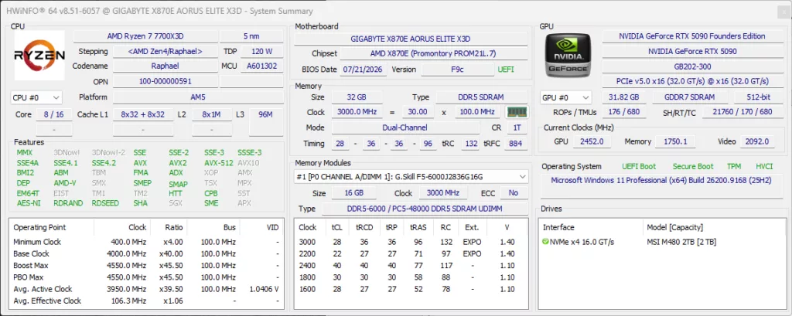Click the Cache L1 8x32 + 8x32 value
Screen dimensions: 792x316
143,114
